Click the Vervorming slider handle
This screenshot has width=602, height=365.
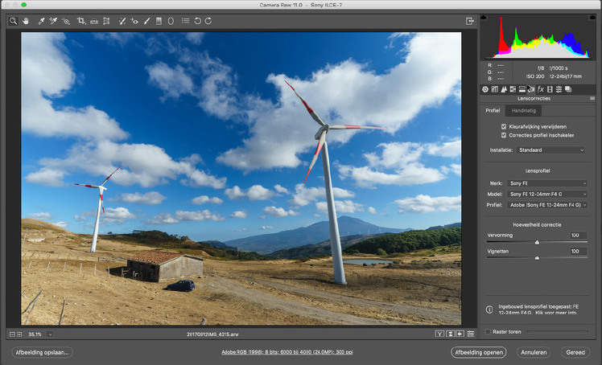tap(537, 242)
